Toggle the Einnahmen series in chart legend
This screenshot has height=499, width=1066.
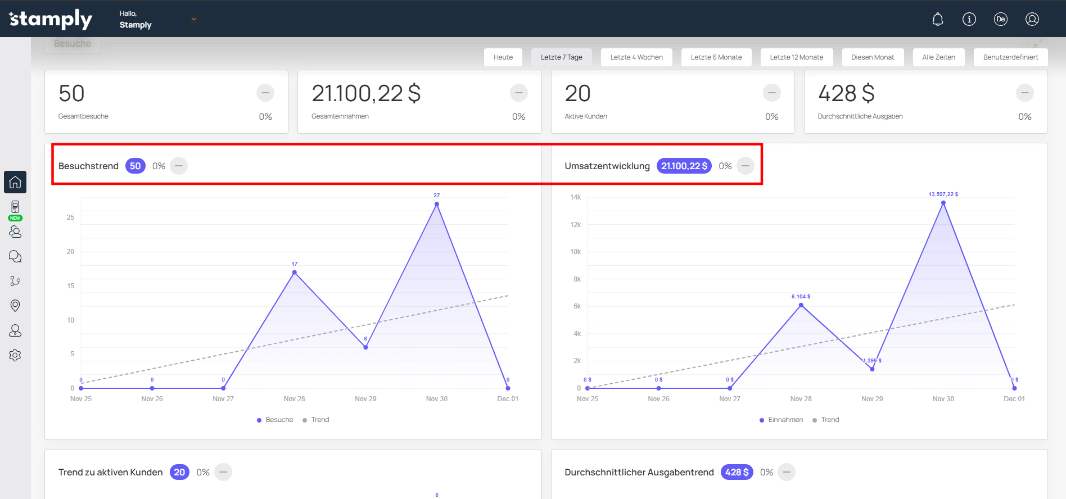pyautogui.click(x=781, y=420)
